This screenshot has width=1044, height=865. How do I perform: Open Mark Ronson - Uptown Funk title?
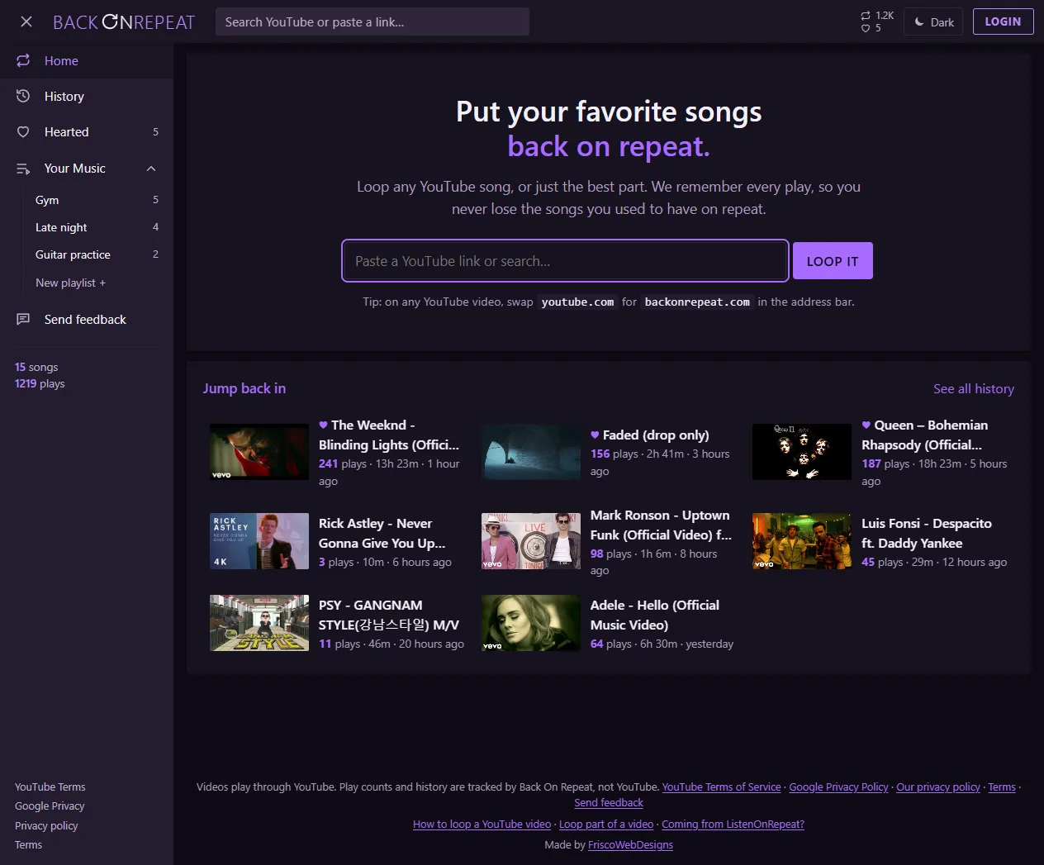point(661,525)
